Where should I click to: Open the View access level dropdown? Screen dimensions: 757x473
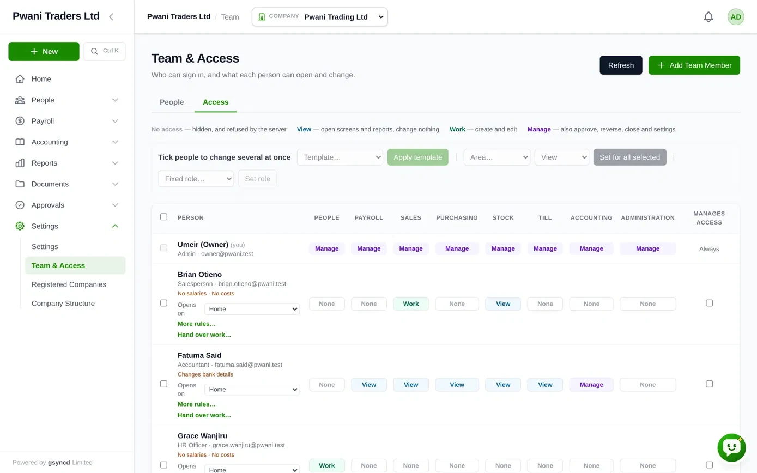562,157
